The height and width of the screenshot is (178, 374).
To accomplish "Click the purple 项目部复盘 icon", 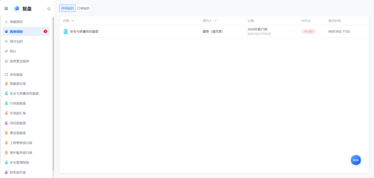I will pyautogui.click(x=7, y=123).
